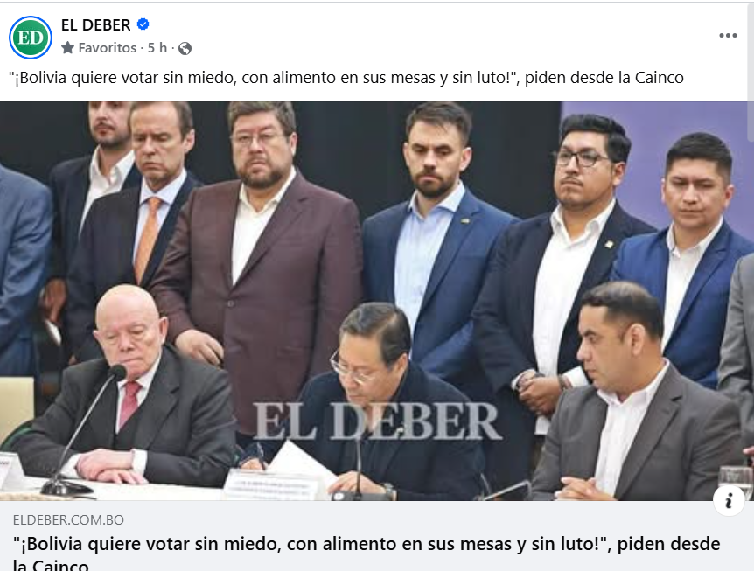Click the blue verified badge
Viewport: 754px width, 571px height.
[x=143, y=24]
